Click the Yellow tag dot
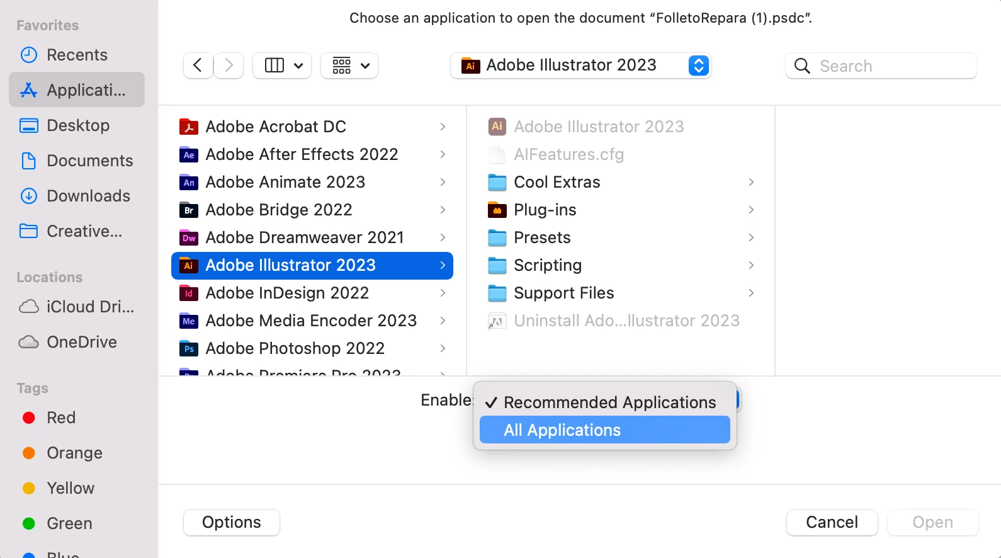The width and height of the screenshot is (1001, 558). tap(29, 488)
